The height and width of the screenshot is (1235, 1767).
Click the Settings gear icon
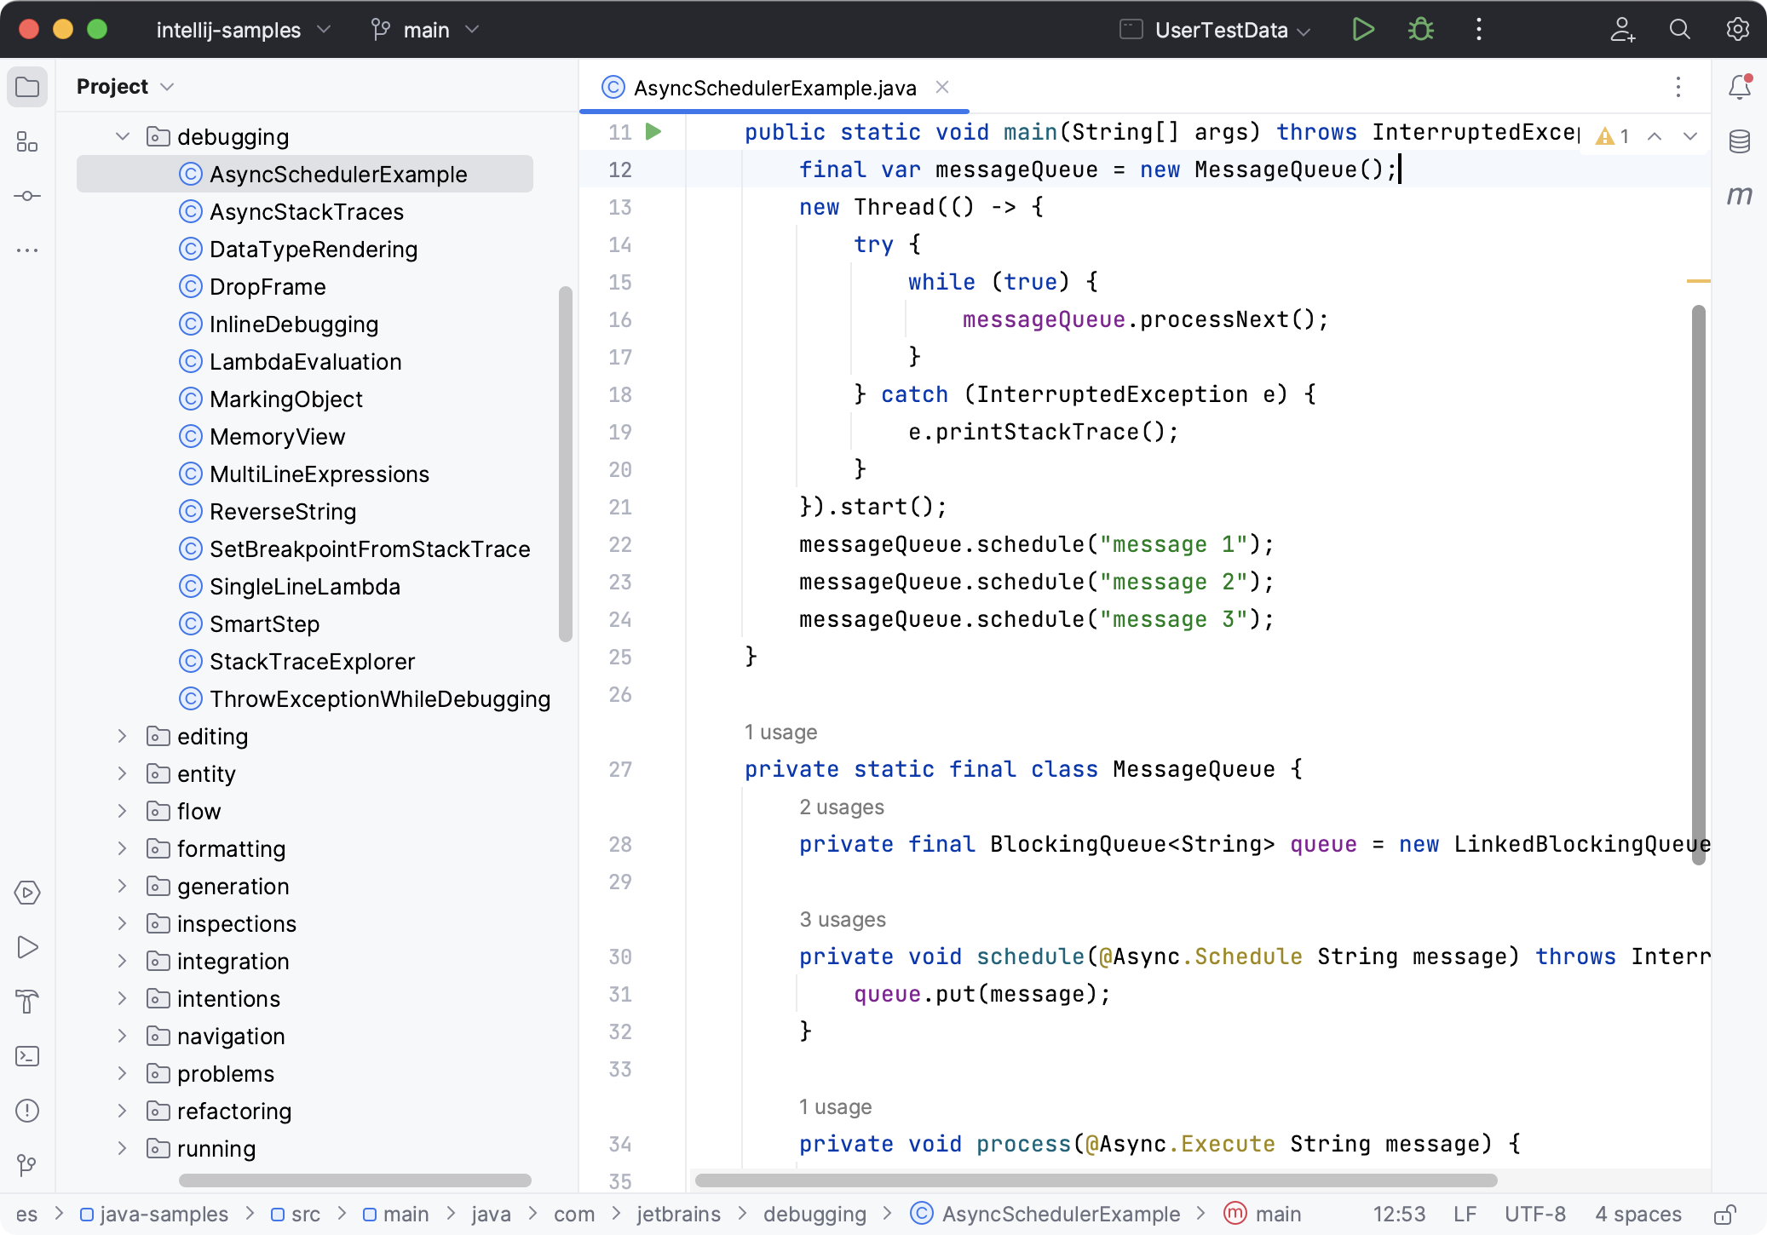click(1740, 30)
